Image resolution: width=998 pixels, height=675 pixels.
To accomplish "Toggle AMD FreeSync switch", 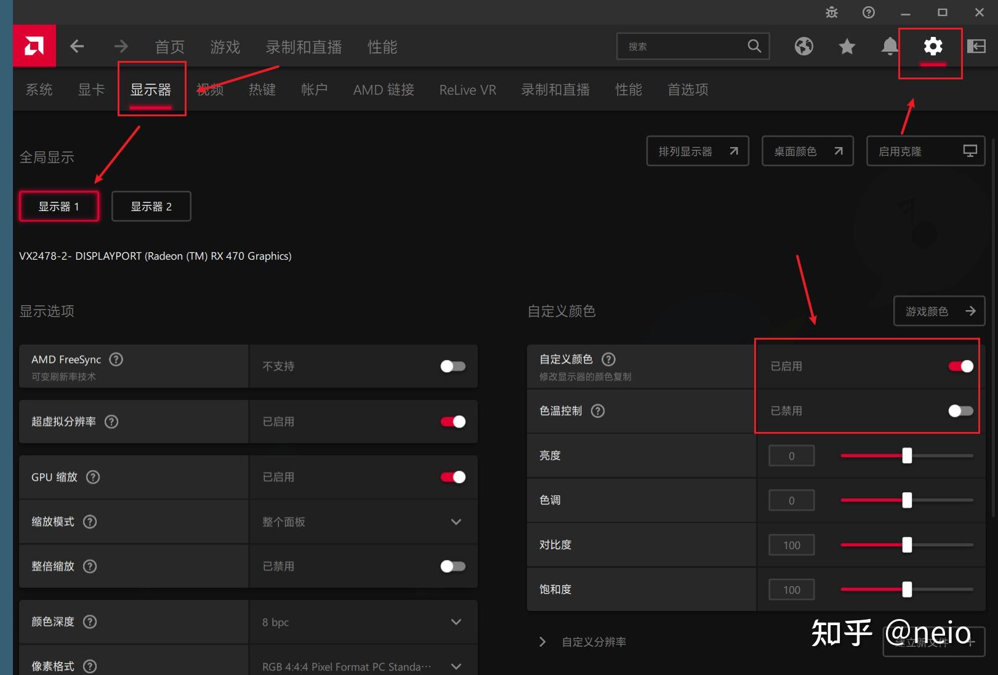I will (453, 366).
